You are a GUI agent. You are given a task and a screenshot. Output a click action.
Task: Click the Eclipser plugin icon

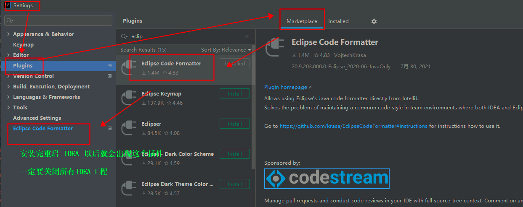pos(128,127)
